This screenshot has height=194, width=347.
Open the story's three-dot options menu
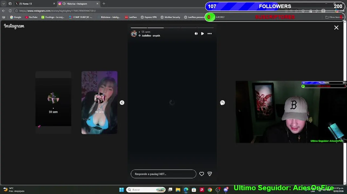pyautogui.click(x=209, y=34)
